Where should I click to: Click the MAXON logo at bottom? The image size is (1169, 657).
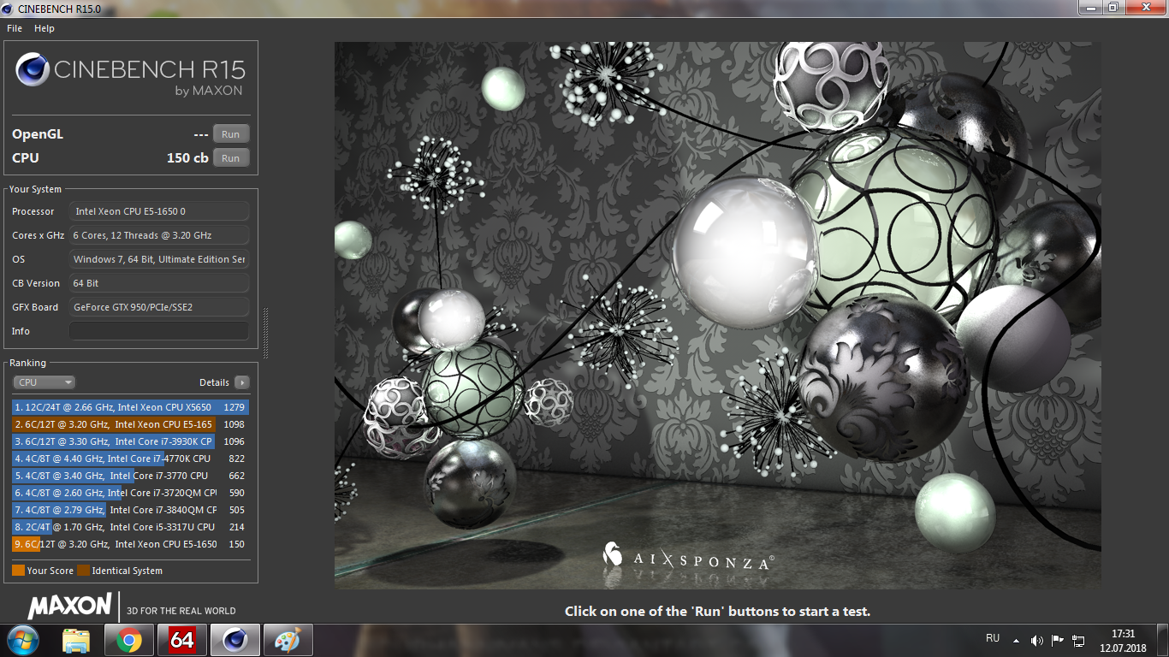click(x=69, y=607)
